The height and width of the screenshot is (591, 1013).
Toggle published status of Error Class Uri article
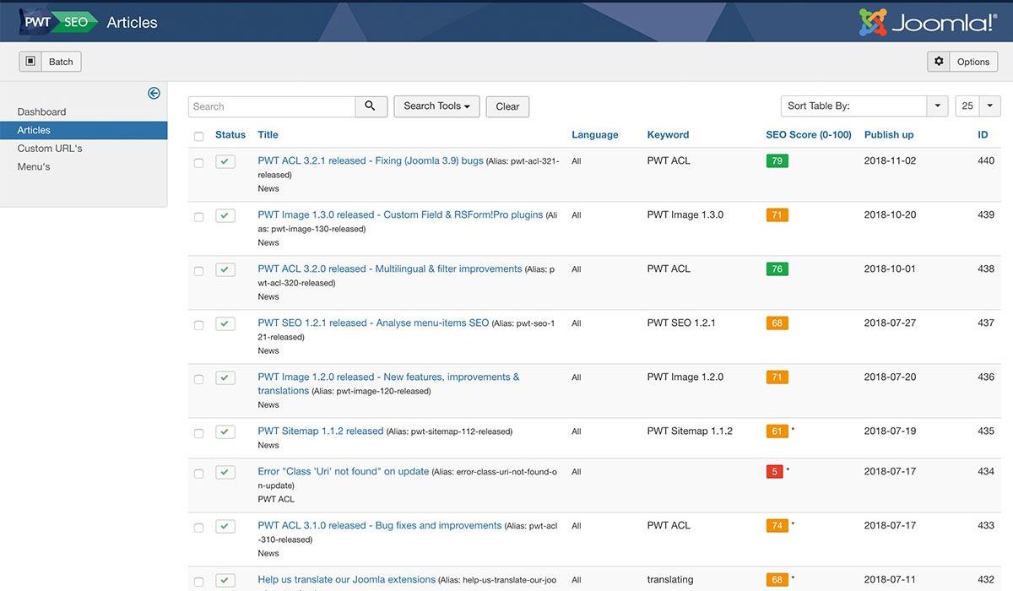[x=225, y=472]
